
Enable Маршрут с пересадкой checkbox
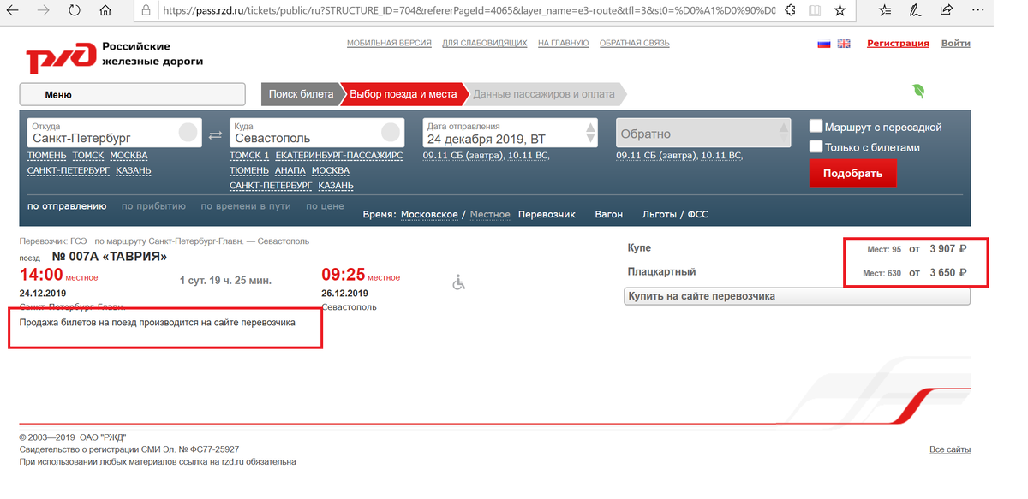pyautogui.click(x=816, y=126)
